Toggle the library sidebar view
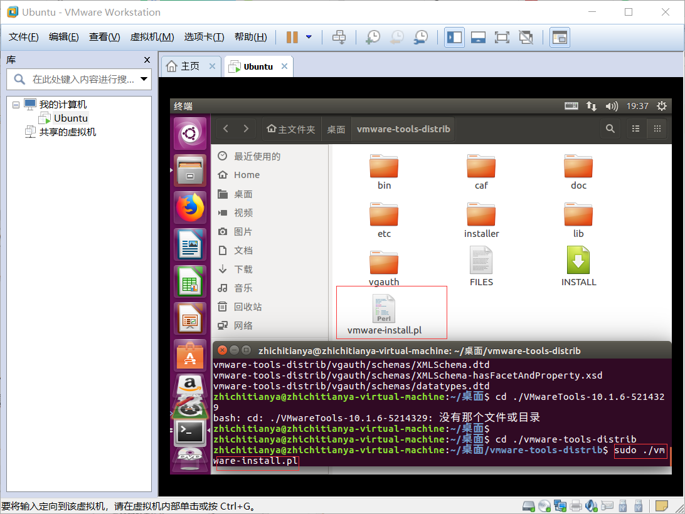The width and height of the screenshot is (685, 514). [454, 37]
